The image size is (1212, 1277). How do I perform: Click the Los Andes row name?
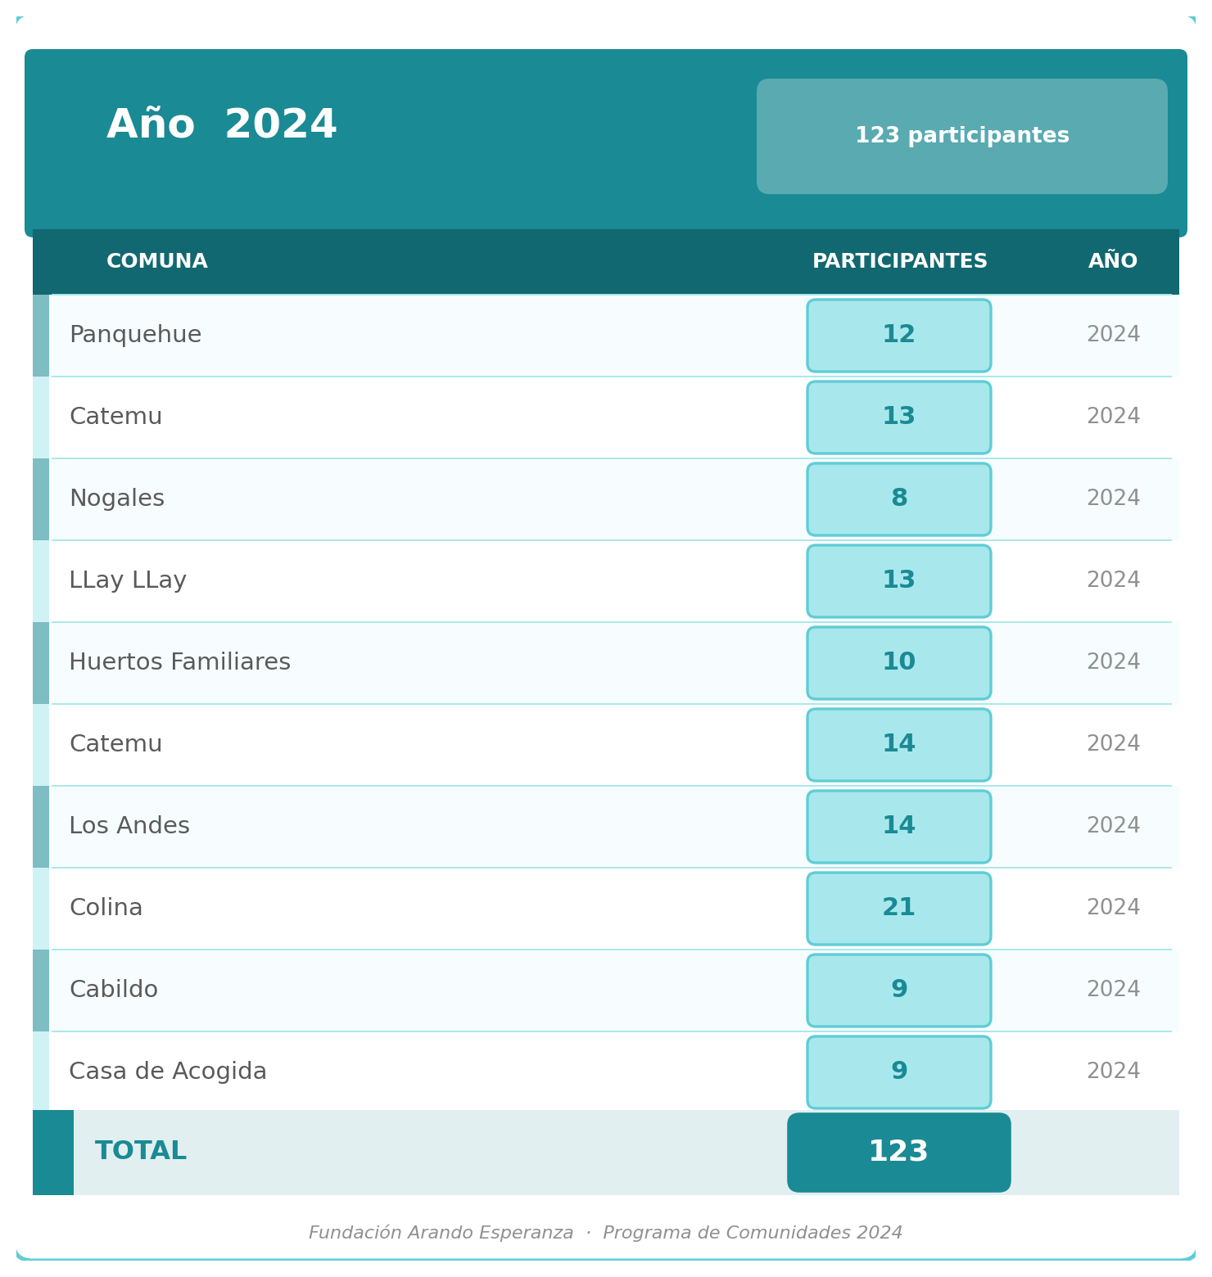coord(129,827)
